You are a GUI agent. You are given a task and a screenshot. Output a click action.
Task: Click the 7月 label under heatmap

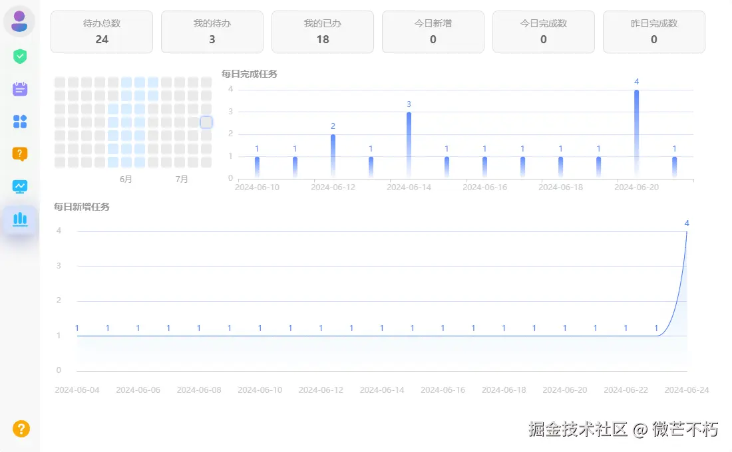[x=182, y=179]
